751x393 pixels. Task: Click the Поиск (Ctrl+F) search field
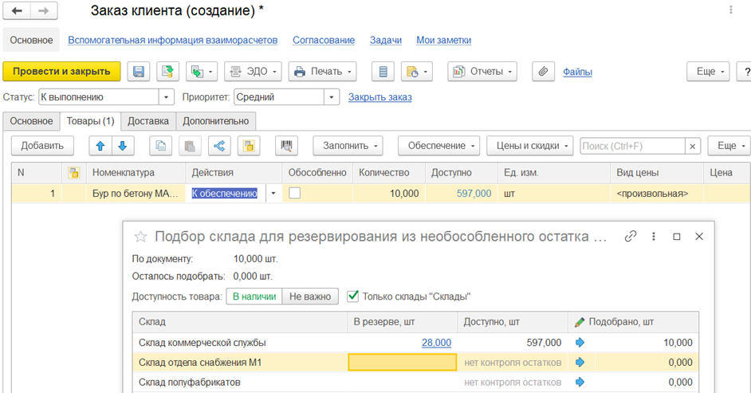pyautogui.click(x=631, y=146)
